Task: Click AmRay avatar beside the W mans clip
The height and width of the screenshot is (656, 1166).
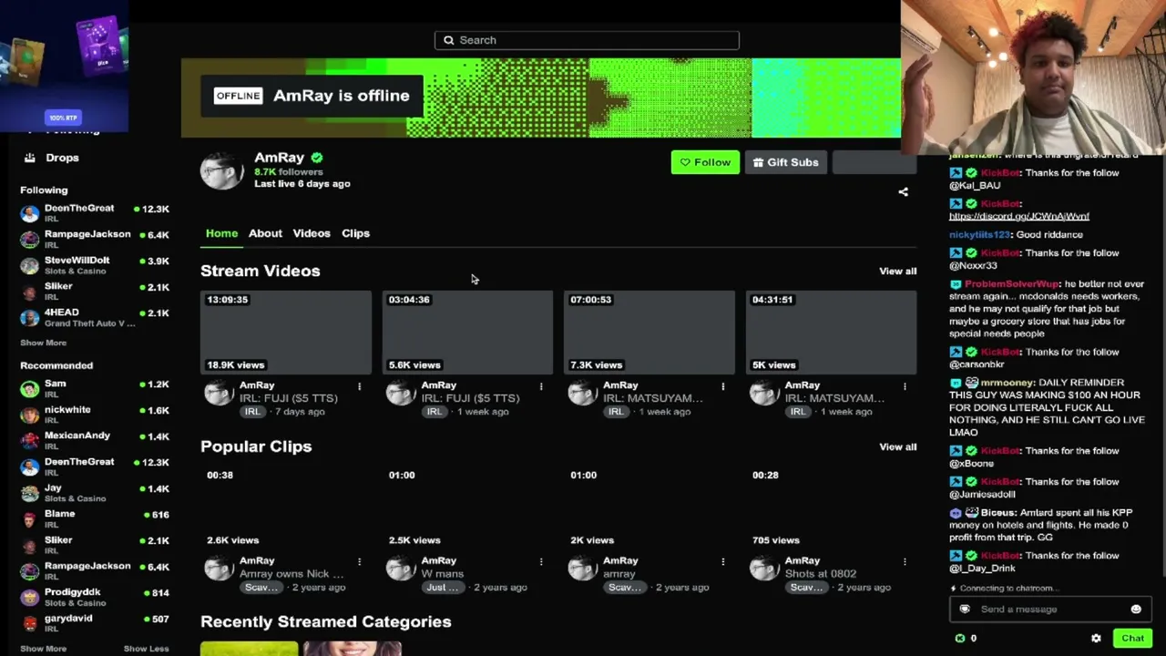Action: [401, 569]
